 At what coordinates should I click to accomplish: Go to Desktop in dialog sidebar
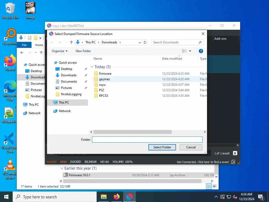[x=66, y=69]
